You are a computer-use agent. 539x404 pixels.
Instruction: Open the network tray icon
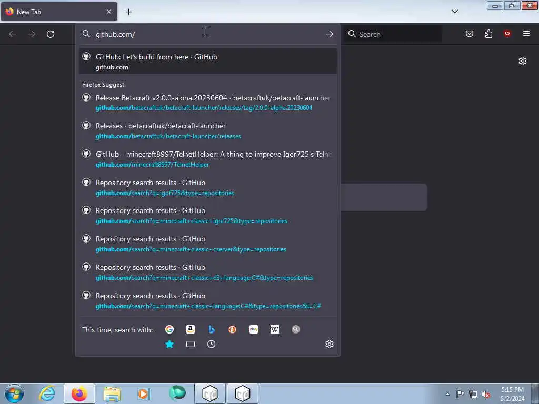point(473,395)
